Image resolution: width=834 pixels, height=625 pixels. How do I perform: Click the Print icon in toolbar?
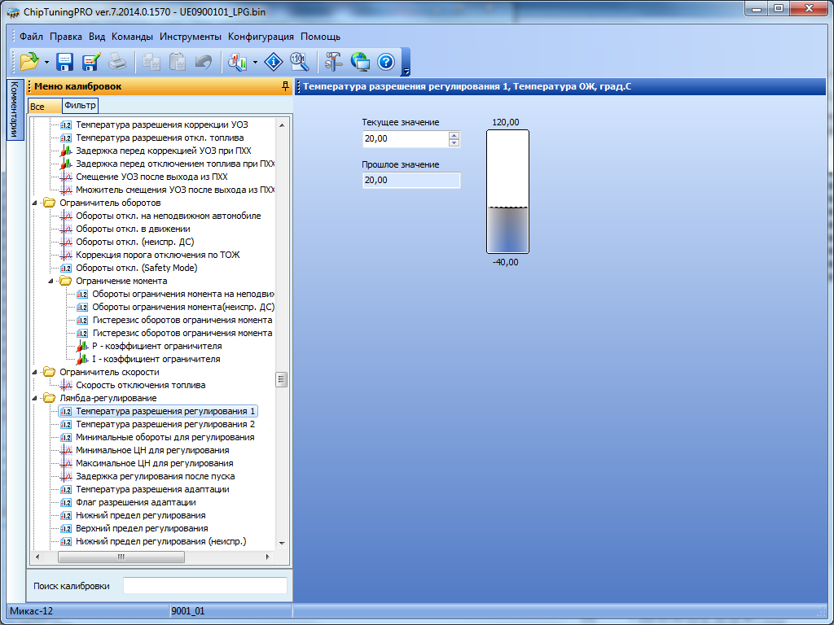coord(117,61)
